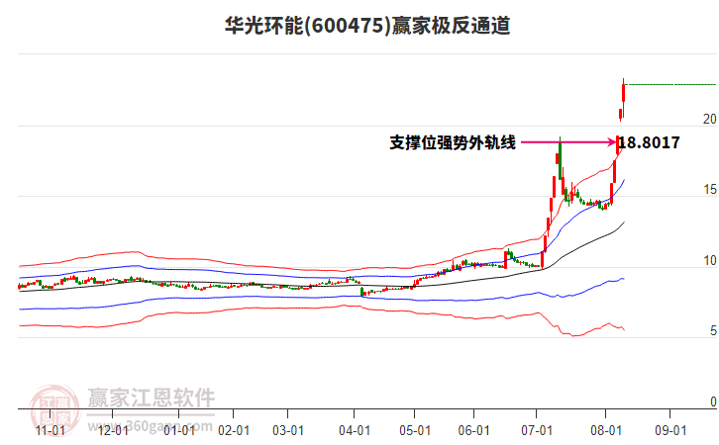Click the x-axis date 04-01
719x445 pixels.
point(355,430)
